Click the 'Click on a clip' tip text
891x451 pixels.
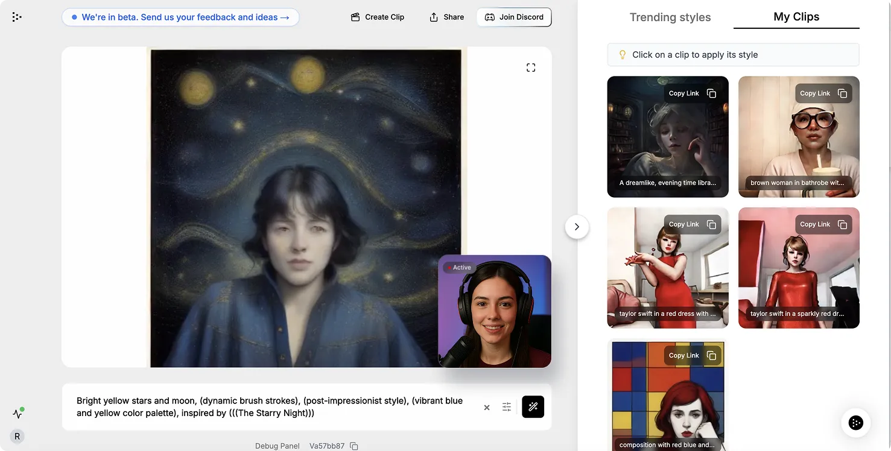point(695,55)
